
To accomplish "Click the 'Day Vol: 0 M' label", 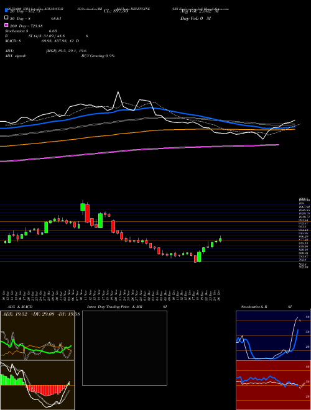I will click(195, 18).
